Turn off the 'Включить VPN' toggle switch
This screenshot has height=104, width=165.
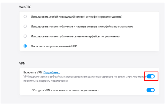click(151, 76)
